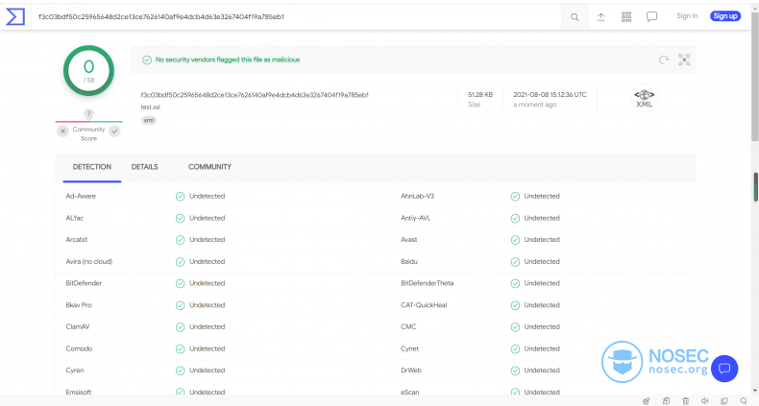Switch to the DETECTION tab
This screenshot has width=759, height=406.
point(92,167)
